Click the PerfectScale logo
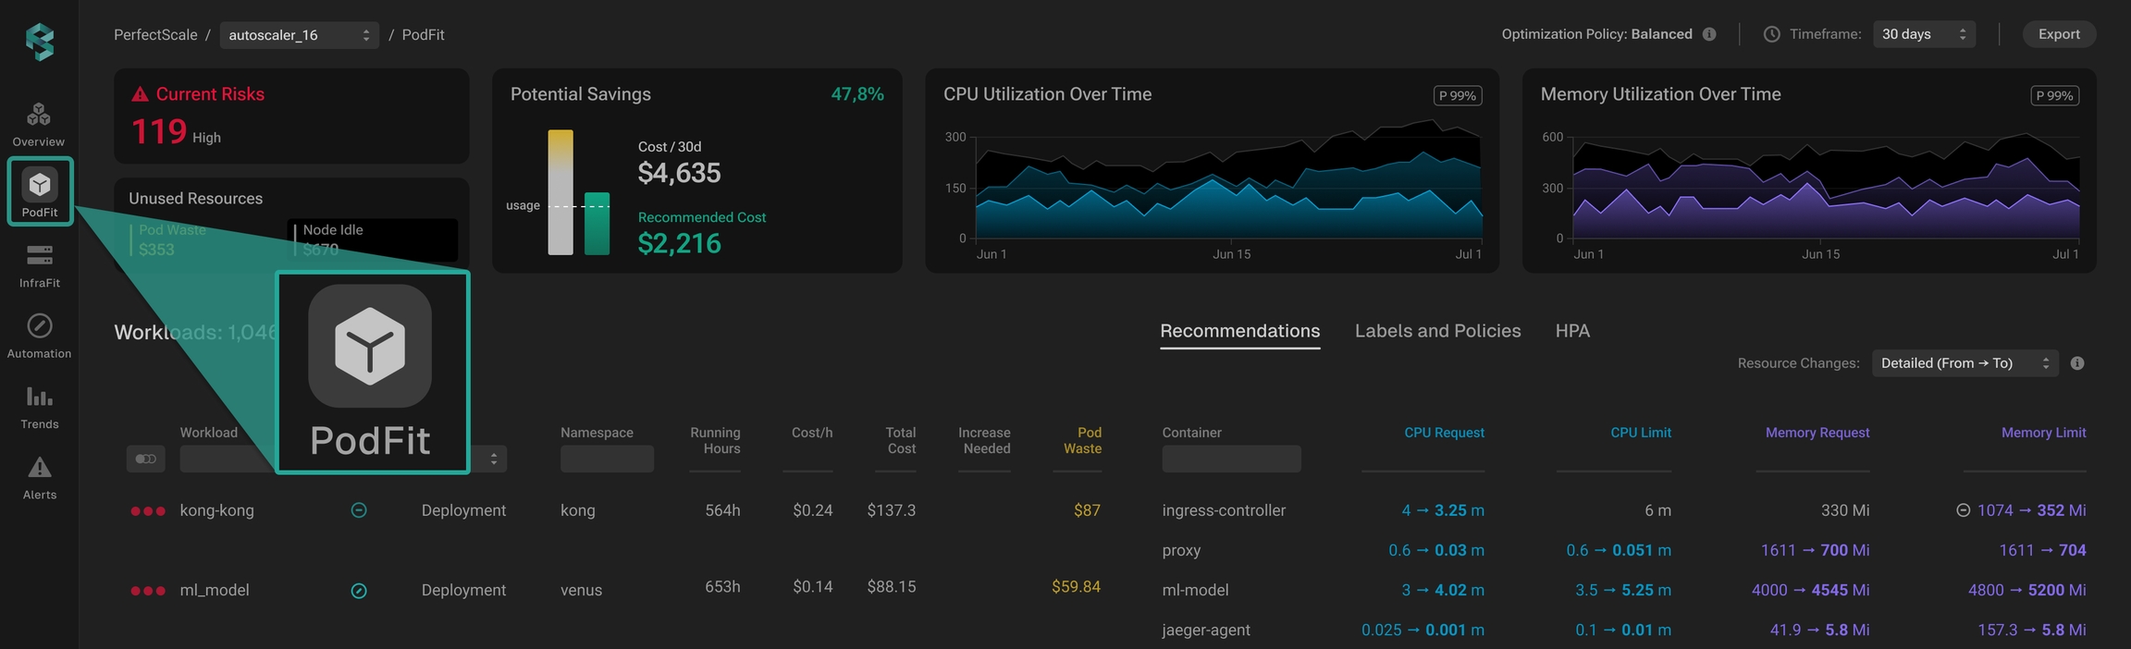This screenshot has height=649, width=2131. 40,42
